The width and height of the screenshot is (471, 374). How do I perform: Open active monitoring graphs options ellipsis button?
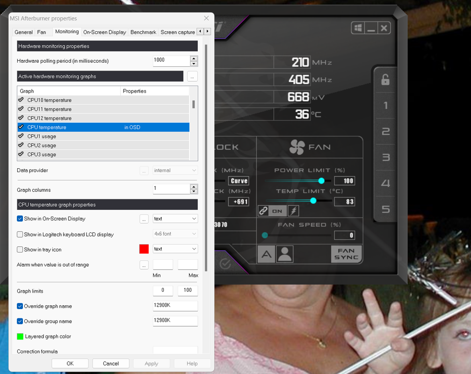192,76
